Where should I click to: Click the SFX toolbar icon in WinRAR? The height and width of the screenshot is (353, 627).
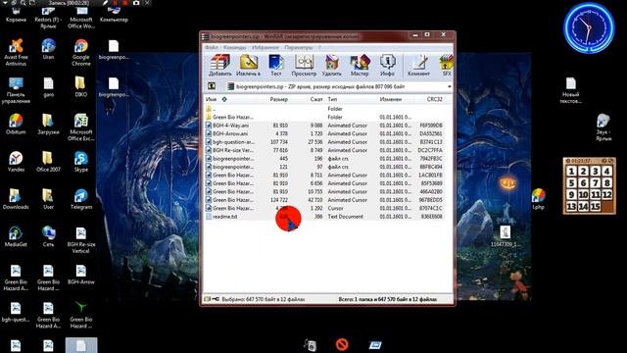point(447,66)
